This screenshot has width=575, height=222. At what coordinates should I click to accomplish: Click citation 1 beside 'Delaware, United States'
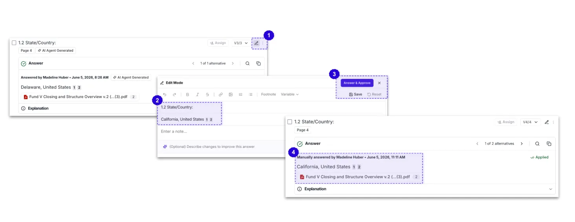[74, 87]
